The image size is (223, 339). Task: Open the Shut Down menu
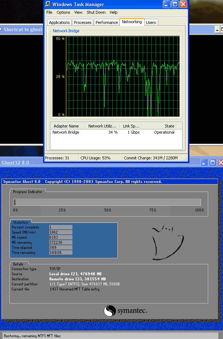point(96,12)
